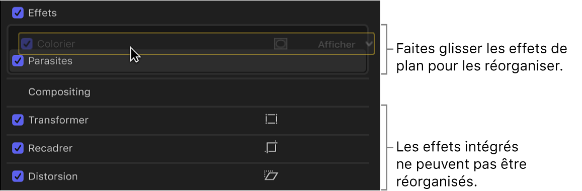Click the Transformer onscreen controls icon
582x191 pixels.
[271, 120]
